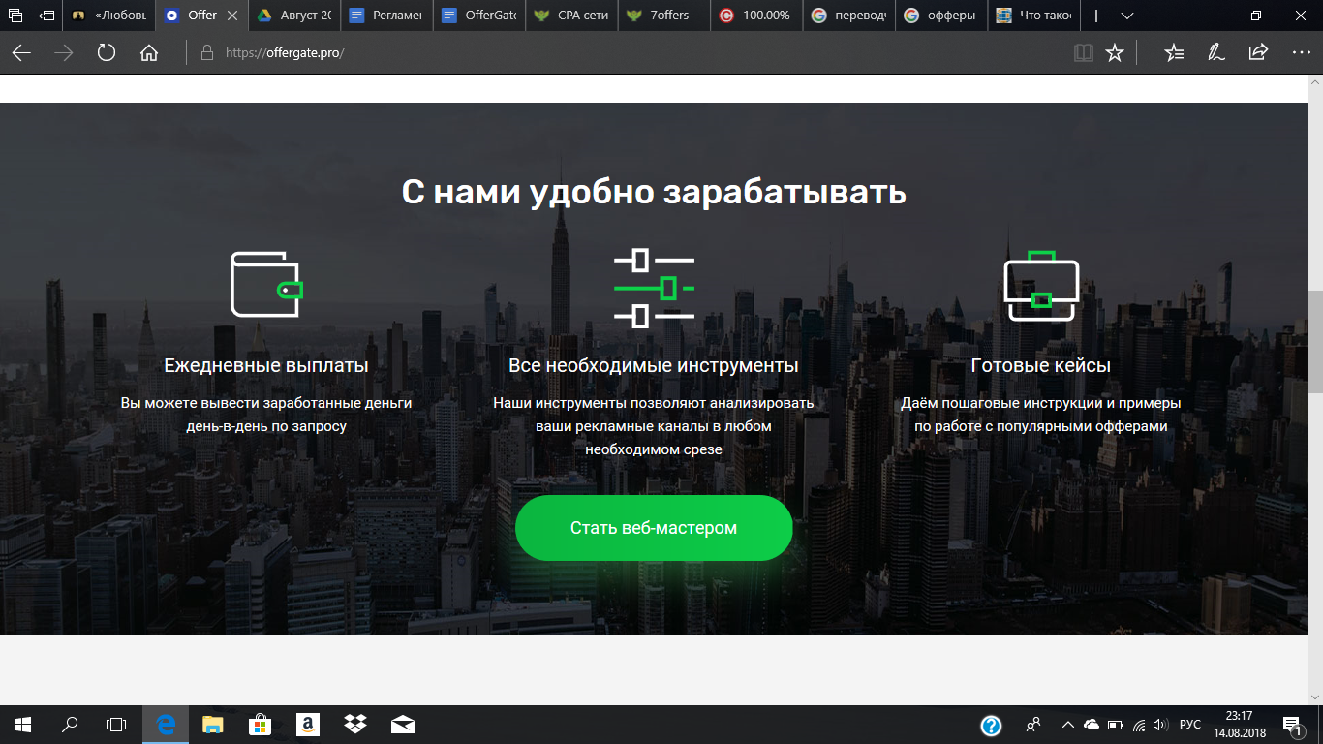Launch Dropbox from the taskbar
1323x744 pixels.
pos(354,722)
